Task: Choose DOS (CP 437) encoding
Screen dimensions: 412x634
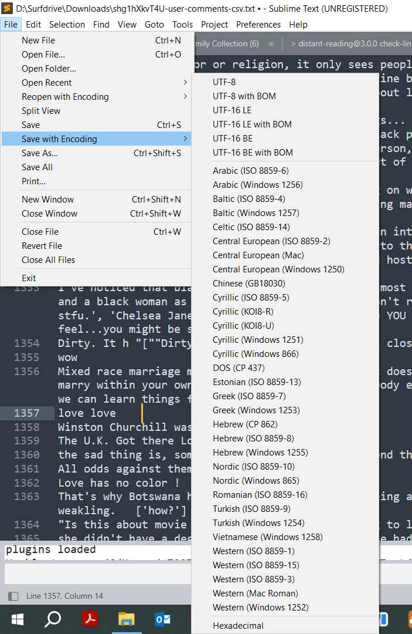Action: 285,368
